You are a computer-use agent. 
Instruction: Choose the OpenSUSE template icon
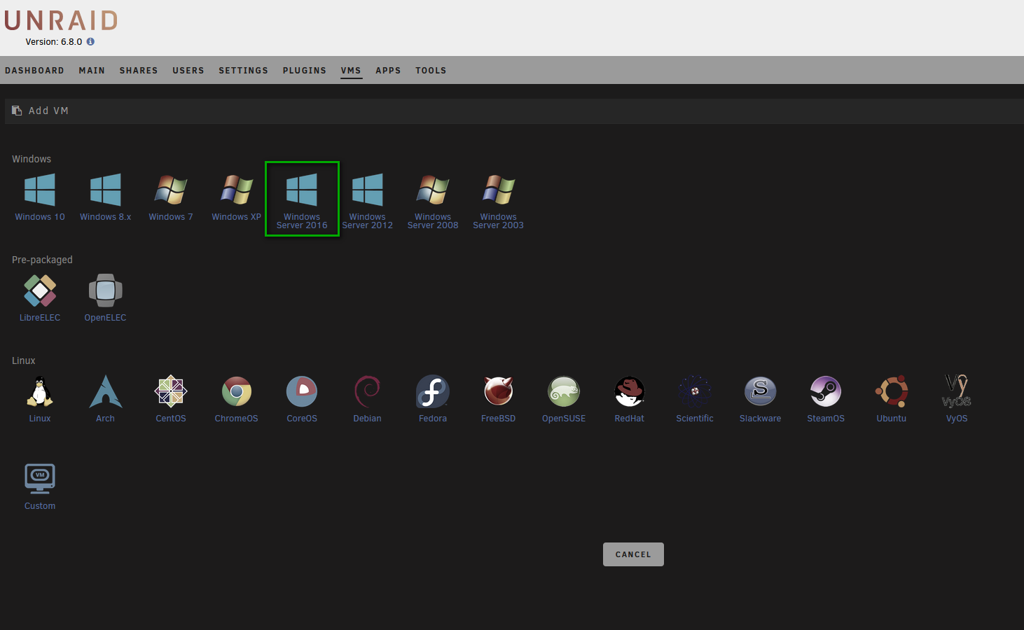pyautogui.click(x=564, y=391)
